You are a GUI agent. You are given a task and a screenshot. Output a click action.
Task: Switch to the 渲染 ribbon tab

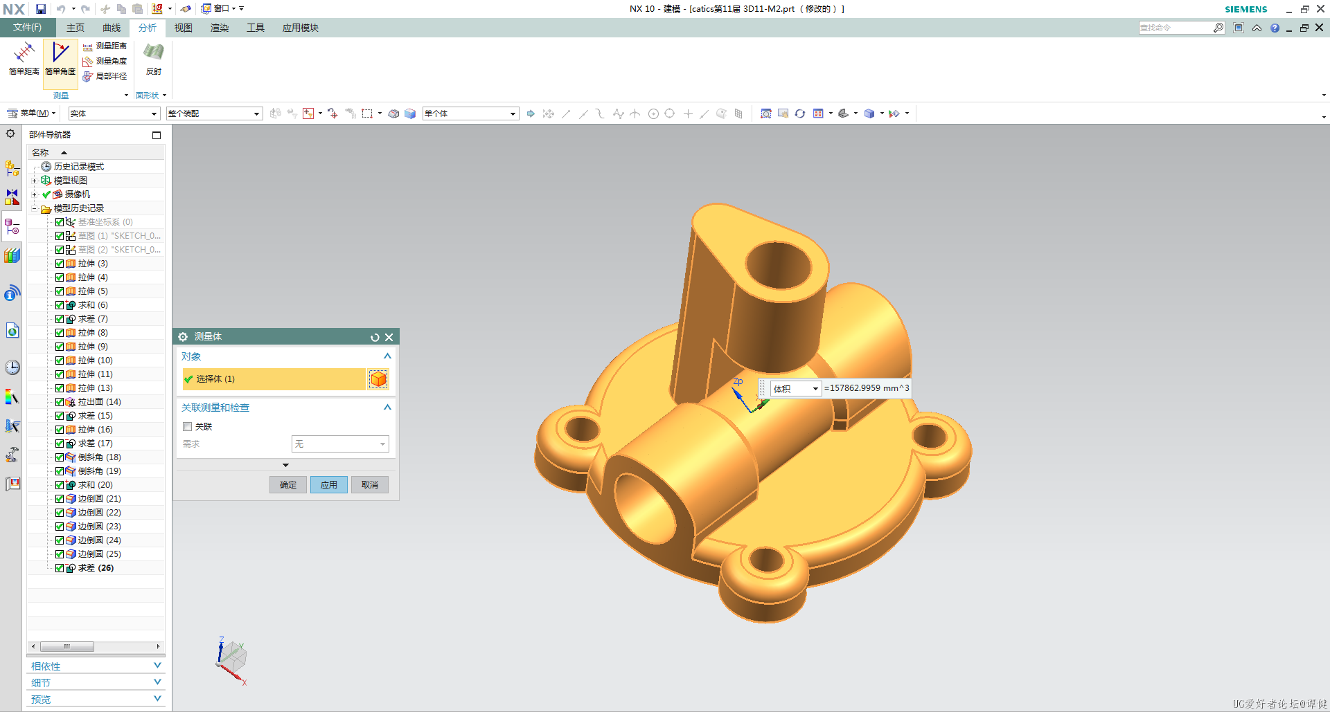[220, 28]
